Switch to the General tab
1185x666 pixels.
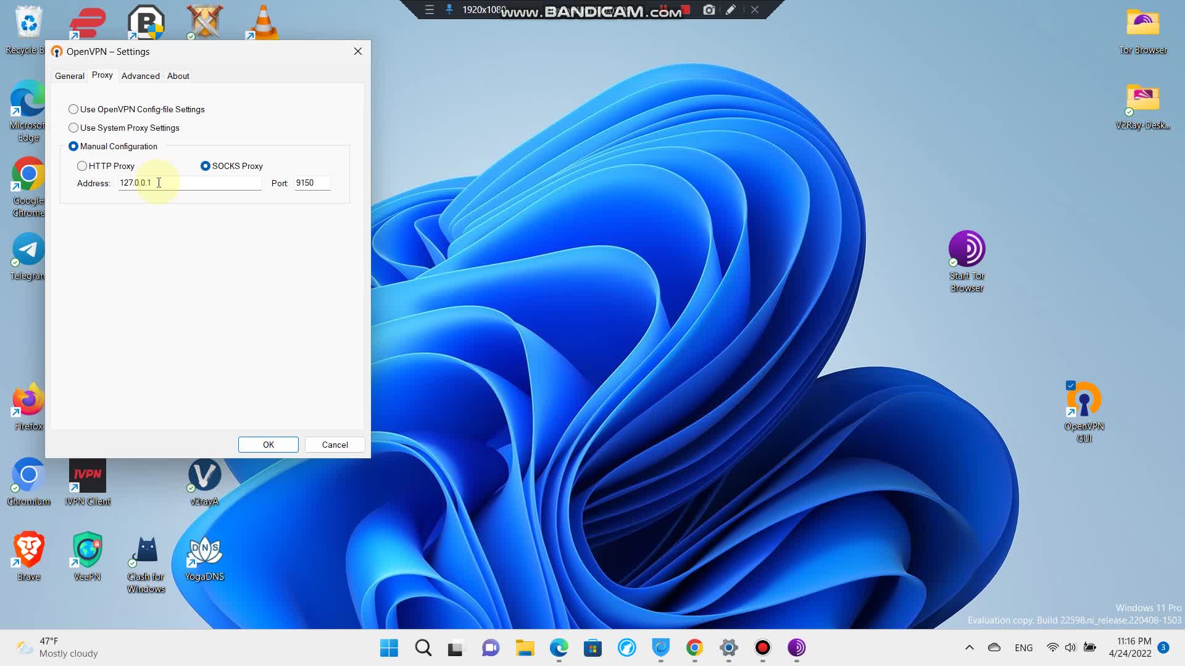coord(69,76)
